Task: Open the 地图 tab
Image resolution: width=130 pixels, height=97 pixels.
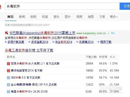Action: pos(91,17)
